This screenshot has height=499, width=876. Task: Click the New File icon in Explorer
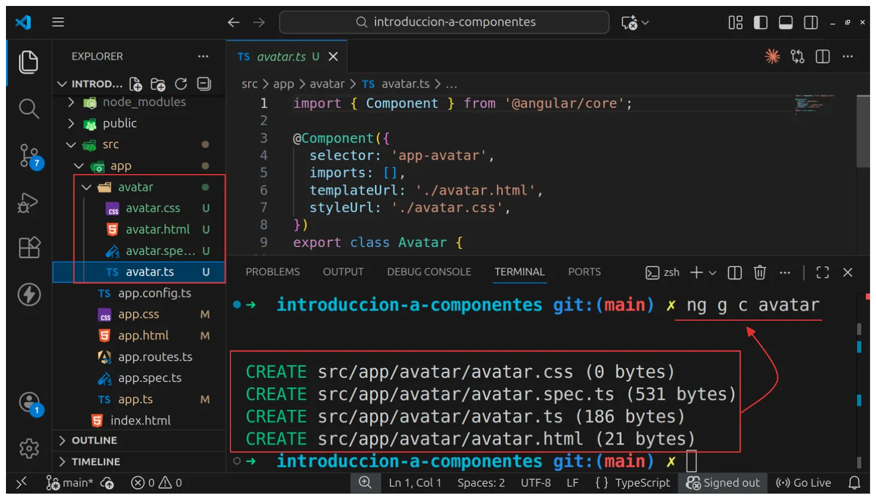pyautogui.click(x=136, y=84)
